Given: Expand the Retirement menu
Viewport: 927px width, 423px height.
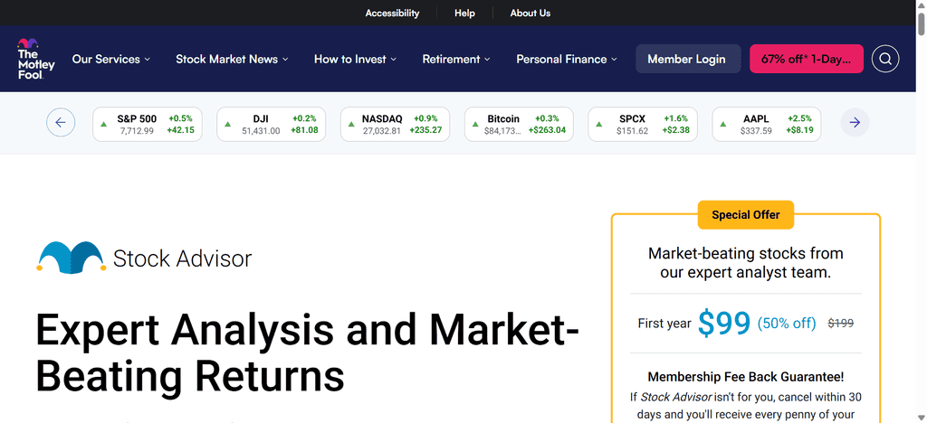Looking at the screenshot, I should coord(456,59).
